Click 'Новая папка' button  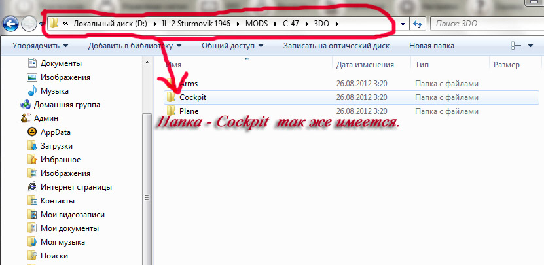pos(431,46)
